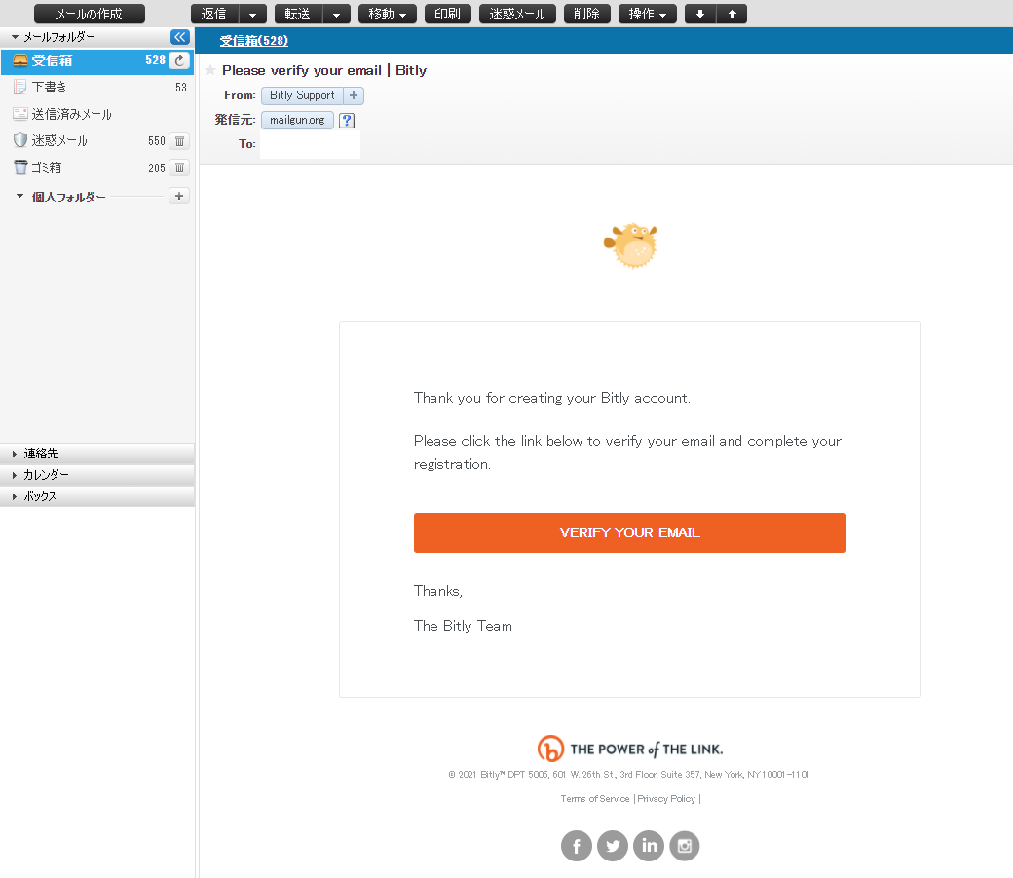The height and width of the screenshot is (878, 1013).
Task: Empty the spam folder with trash icon
Action: click(x=179, y=141)
